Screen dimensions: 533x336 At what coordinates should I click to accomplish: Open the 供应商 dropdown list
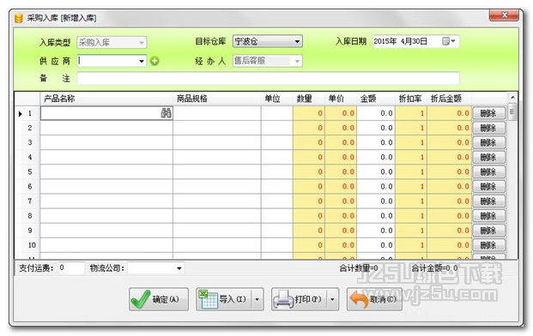(x=142, y=61)
